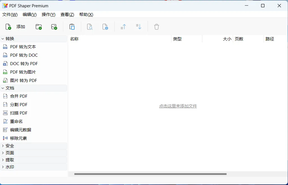Select the 扫描 PDF text

[x=19, y=113]
